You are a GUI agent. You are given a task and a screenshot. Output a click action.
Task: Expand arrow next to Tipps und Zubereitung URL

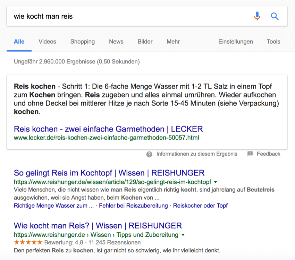pos(183,235)
